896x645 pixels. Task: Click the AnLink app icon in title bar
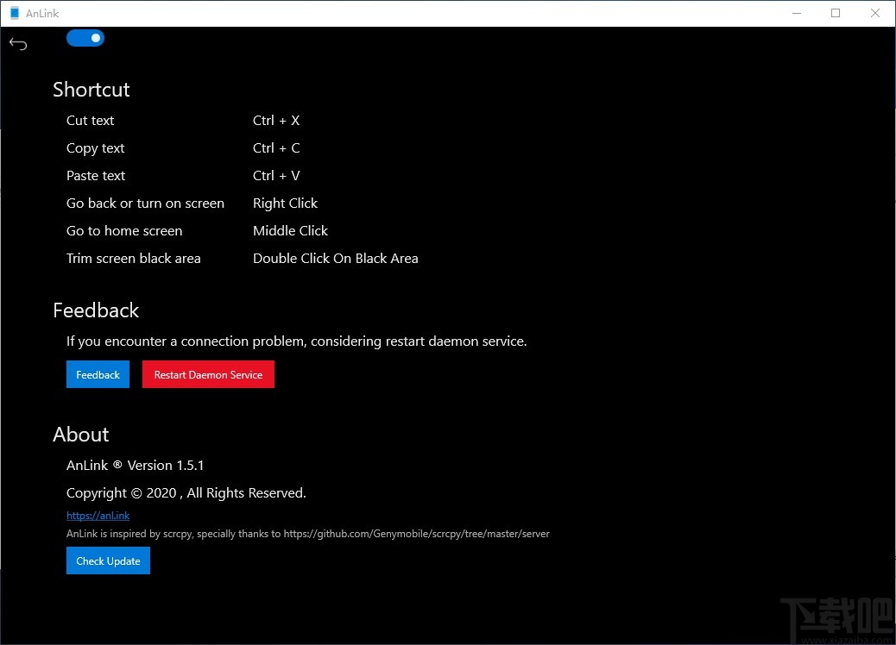click(15, 13)
